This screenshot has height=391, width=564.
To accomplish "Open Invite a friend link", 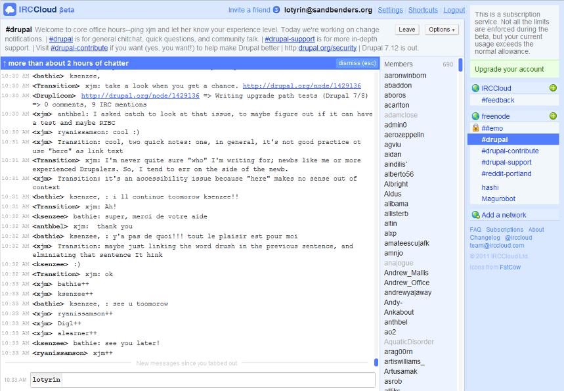I will (249, 10).
